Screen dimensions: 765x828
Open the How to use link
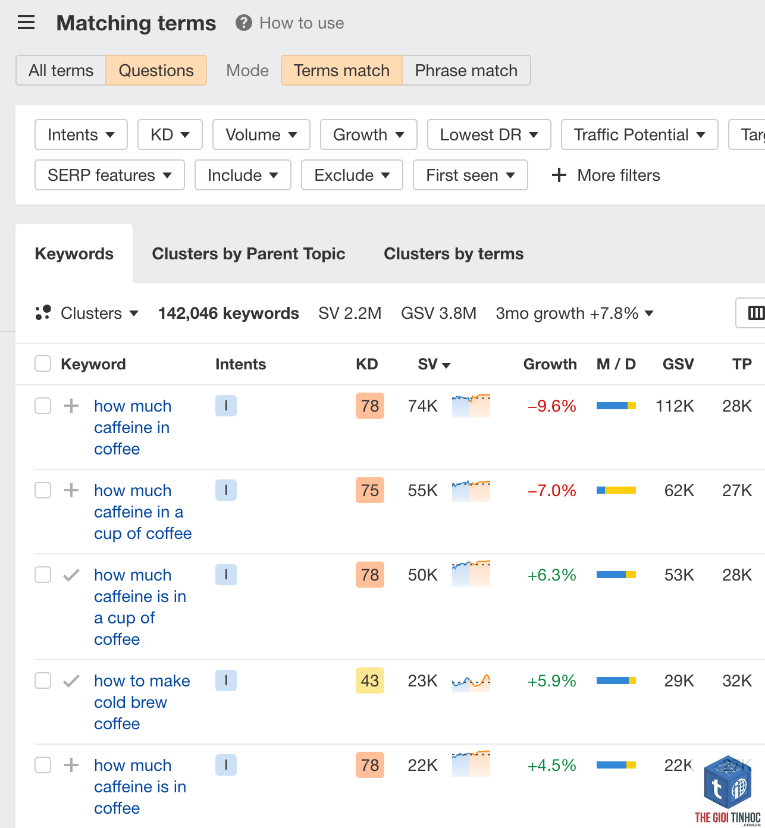302,23
